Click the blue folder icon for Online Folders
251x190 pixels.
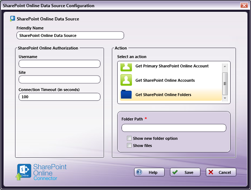(x=126, y=94)
